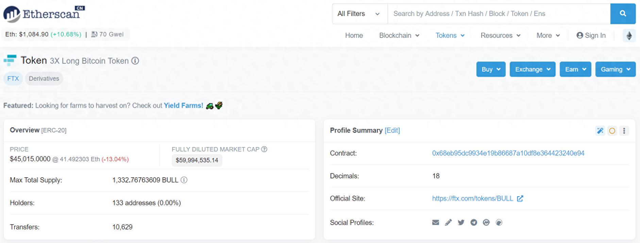Click the Ethereum network icon in navbar
Viewport: 640px width, 243px height.
pyautogui.click(x=629, y=35)
